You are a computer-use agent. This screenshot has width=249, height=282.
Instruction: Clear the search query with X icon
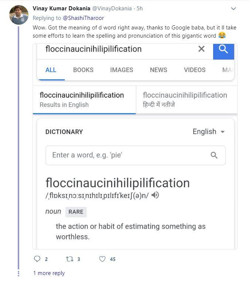point(201,49)
